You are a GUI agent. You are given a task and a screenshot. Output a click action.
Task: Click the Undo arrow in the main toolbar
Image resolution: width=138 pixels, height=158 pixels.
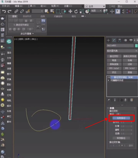(x=4, y=11)
